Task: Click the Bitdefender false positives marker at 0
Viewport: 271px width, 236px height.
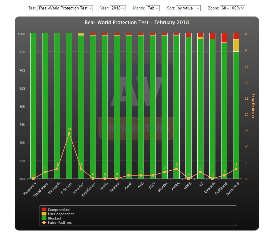Action: pyautogui.click(x=93, y=179)
